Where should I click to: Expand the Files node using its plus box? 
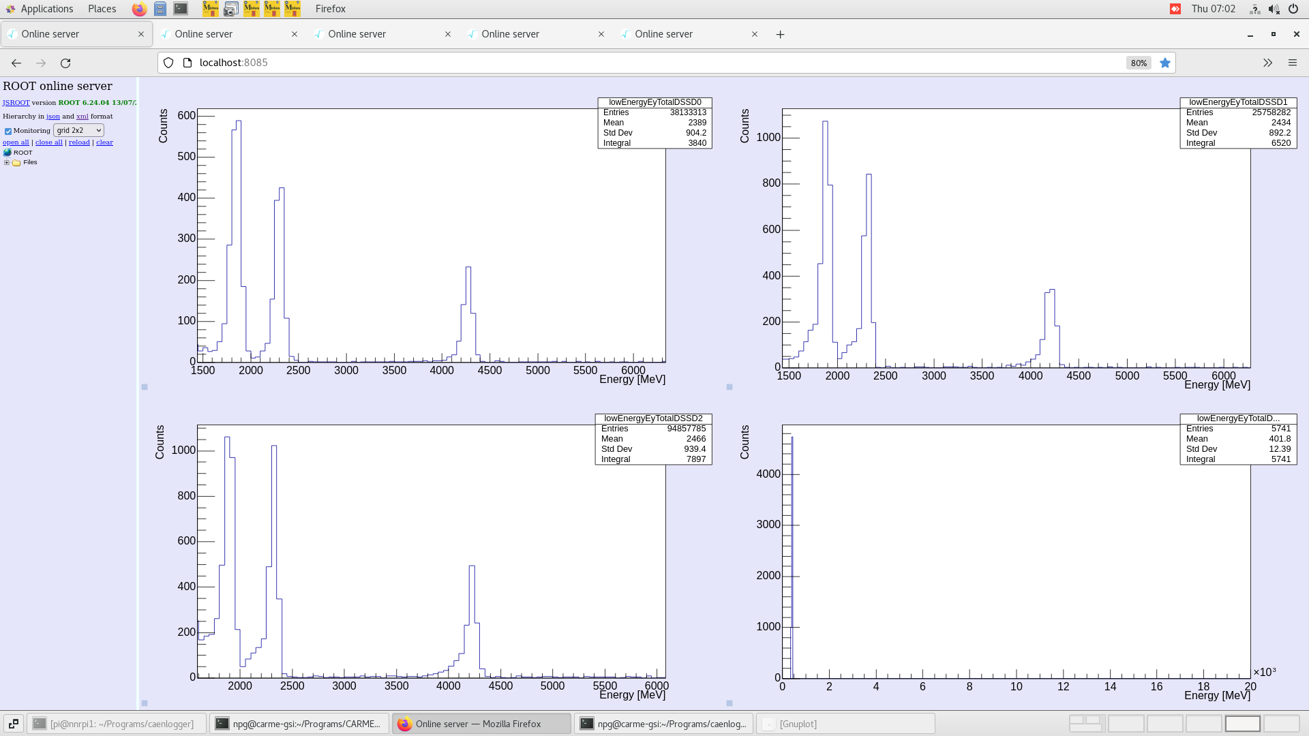coord(6,162)
